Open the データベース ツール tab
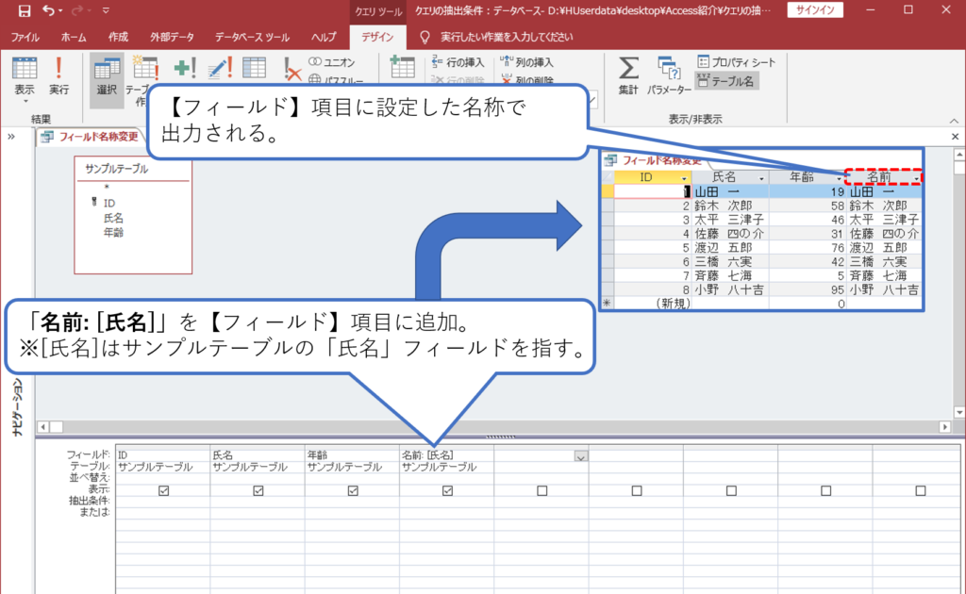This screenshot has height=594, width=966. [252, 38]
